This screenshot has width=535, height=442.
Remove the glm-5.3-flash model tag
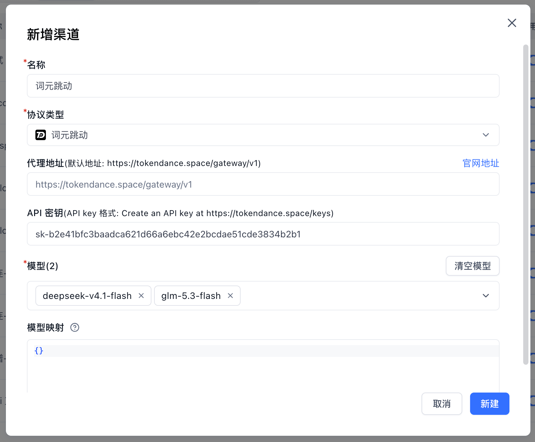(x=230, y=296)
